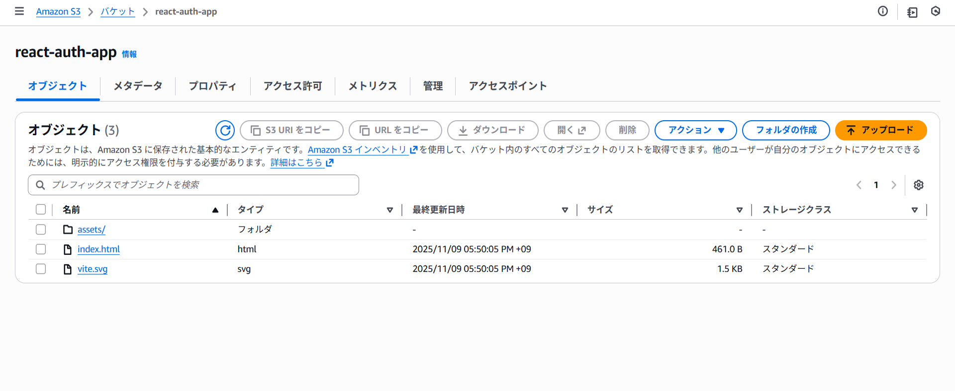The height and width of the screenshot is (391, 955).
Task: Switch to the アクセス許可 tab
Action: pyautogui.click(x=292, y=86)
